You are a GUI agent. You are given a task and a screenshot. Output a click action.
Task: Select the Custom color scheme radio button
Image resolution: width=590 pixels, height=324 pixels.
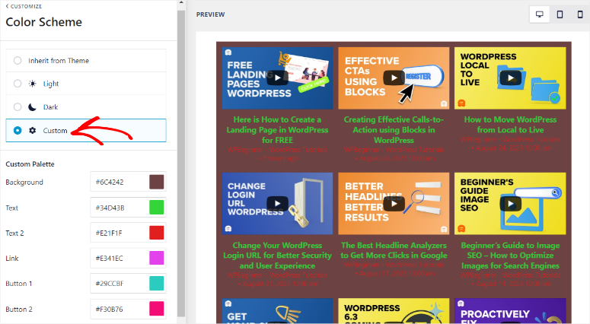(x=18, y=130)
